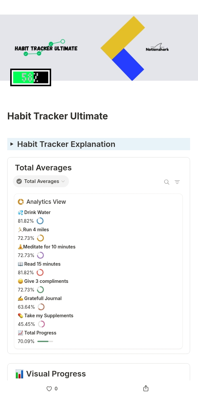The width and height of the screenshot is (198, 397).
Task: Click the Visual Progress bar chart icon
Action: point(19,374)
